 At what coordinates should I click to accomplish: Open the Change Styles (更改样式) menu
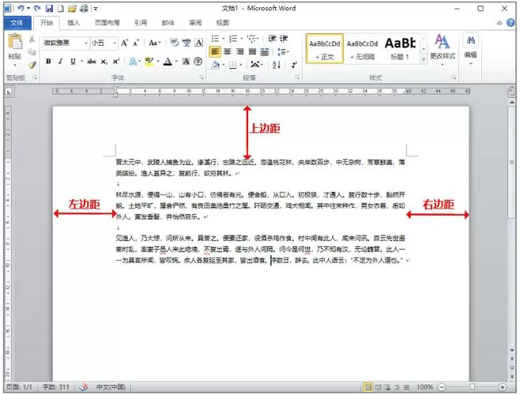point(443,50)
